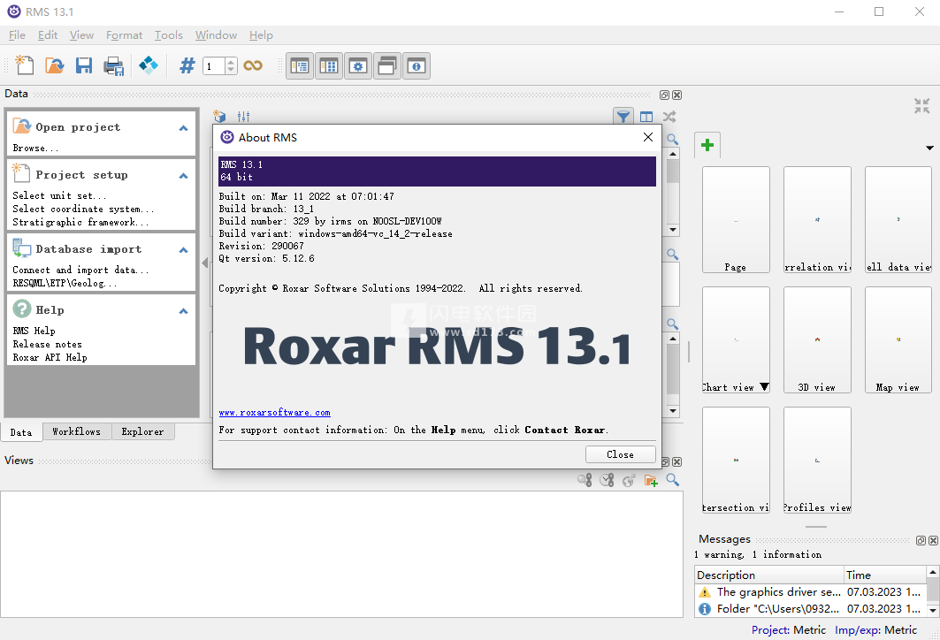Add a new view with green plus
This screenshot has height=640, width=940.
tap(707, 145)
